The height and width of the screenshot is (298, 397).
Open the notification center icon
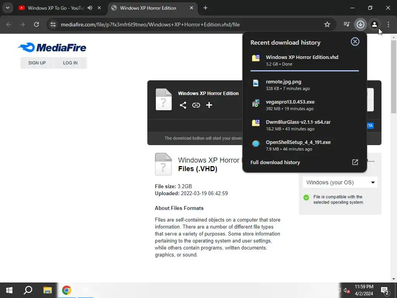[385, 290]
